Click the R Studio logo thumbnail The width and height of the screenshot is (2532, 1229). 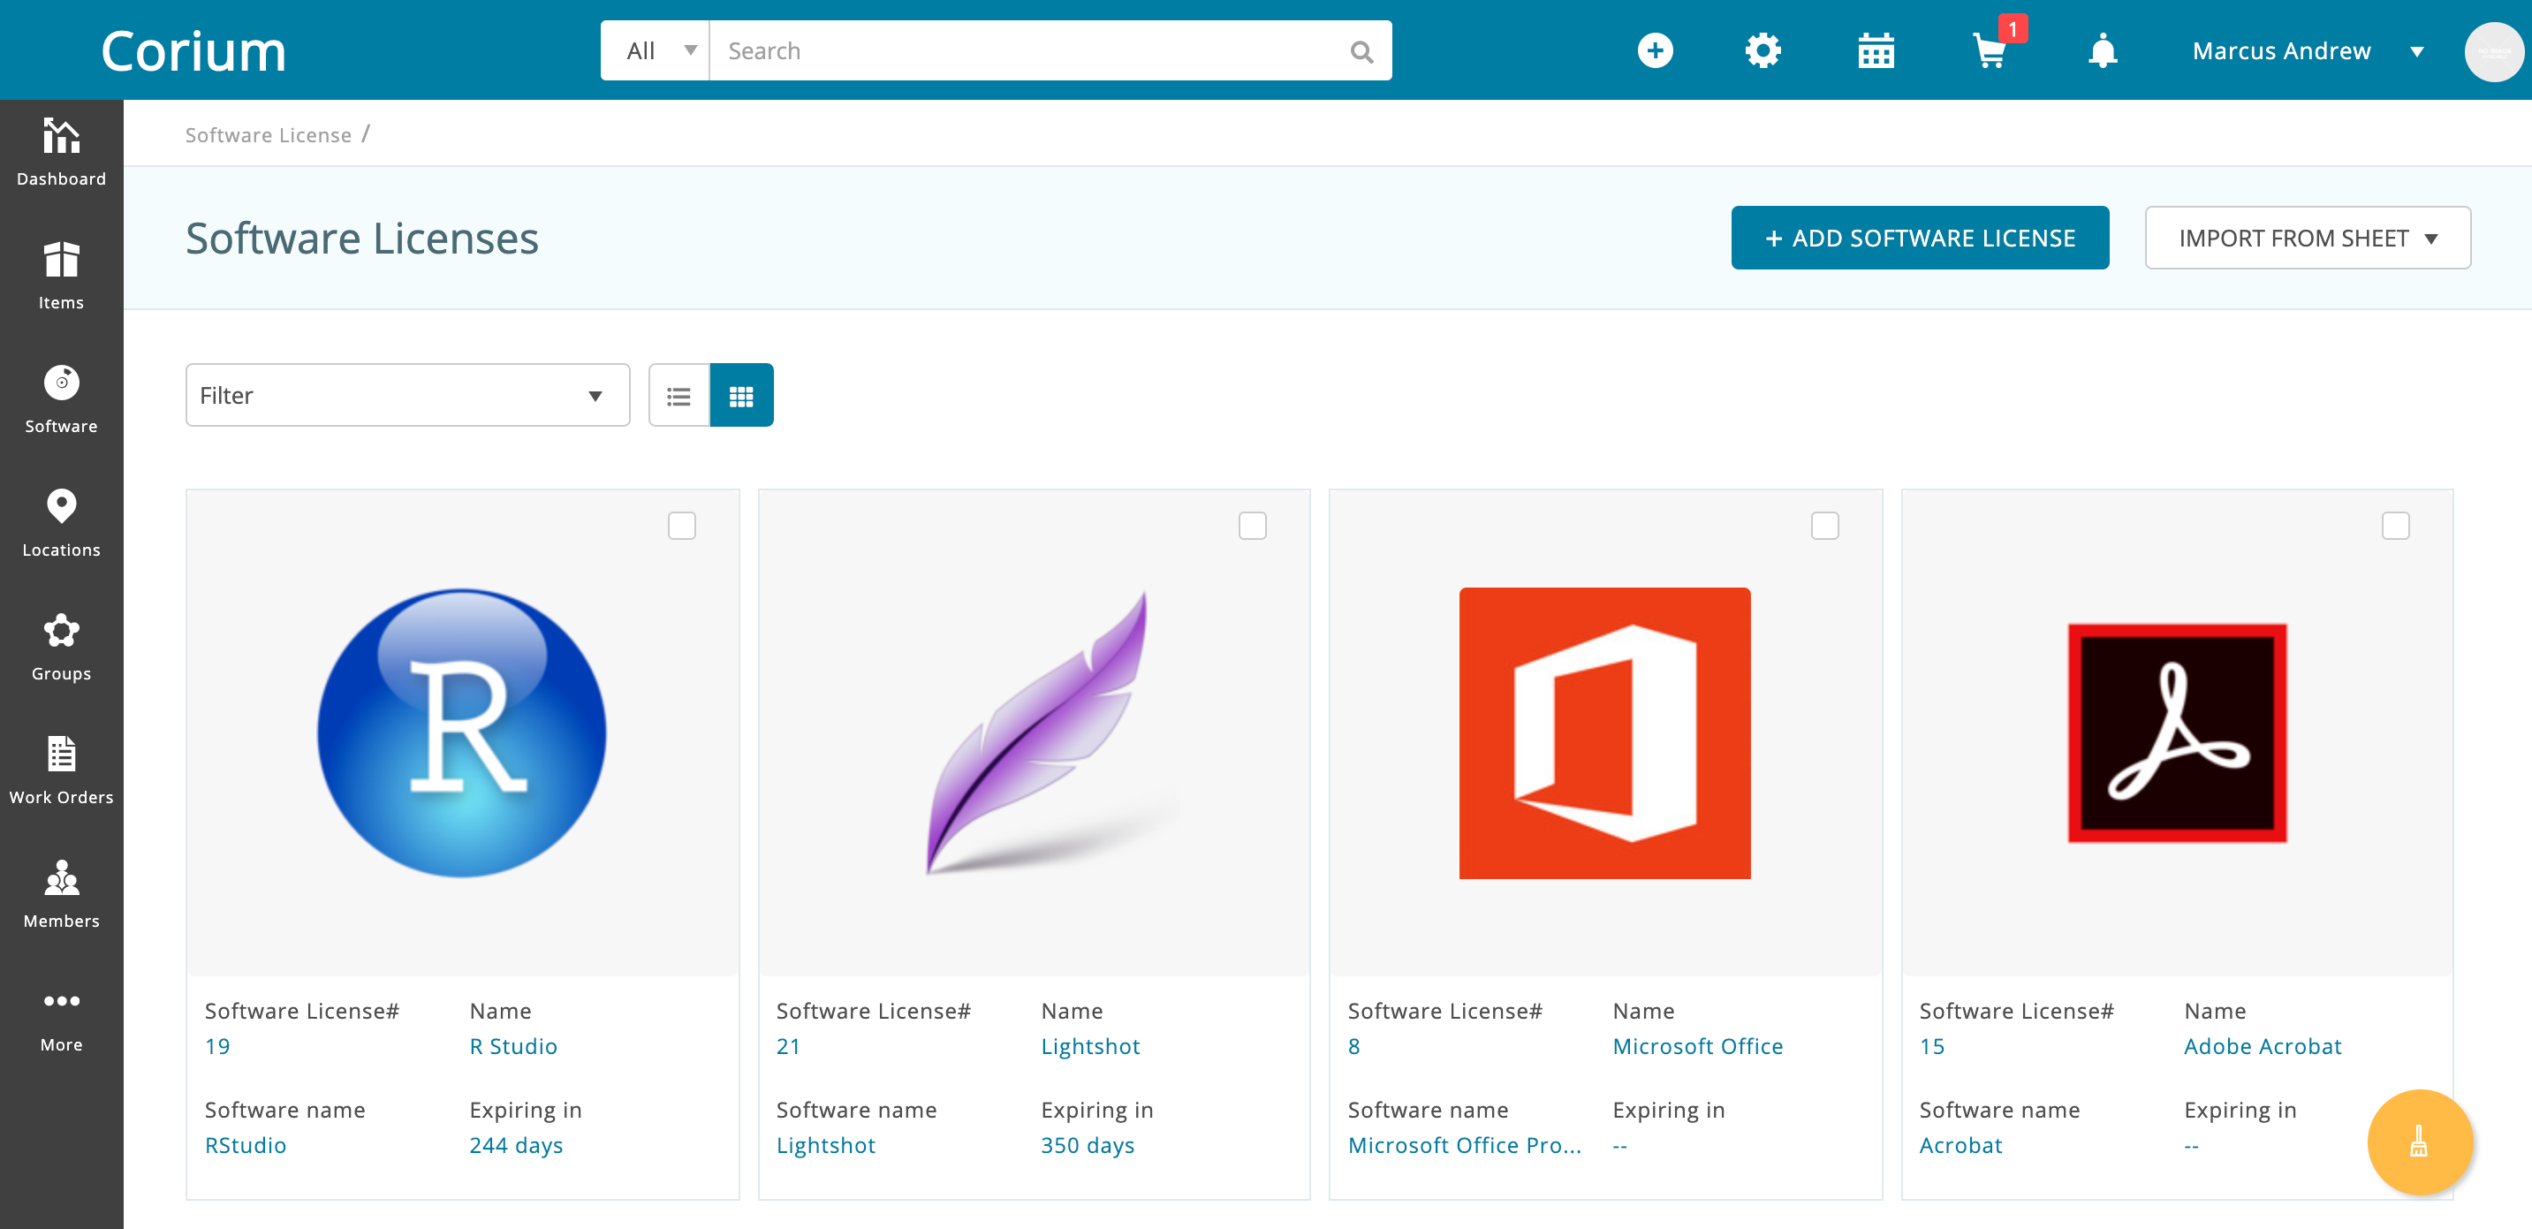coord(462,732)
